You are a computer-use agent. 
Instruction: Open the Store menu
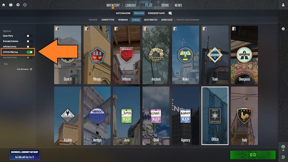(165, 5)
